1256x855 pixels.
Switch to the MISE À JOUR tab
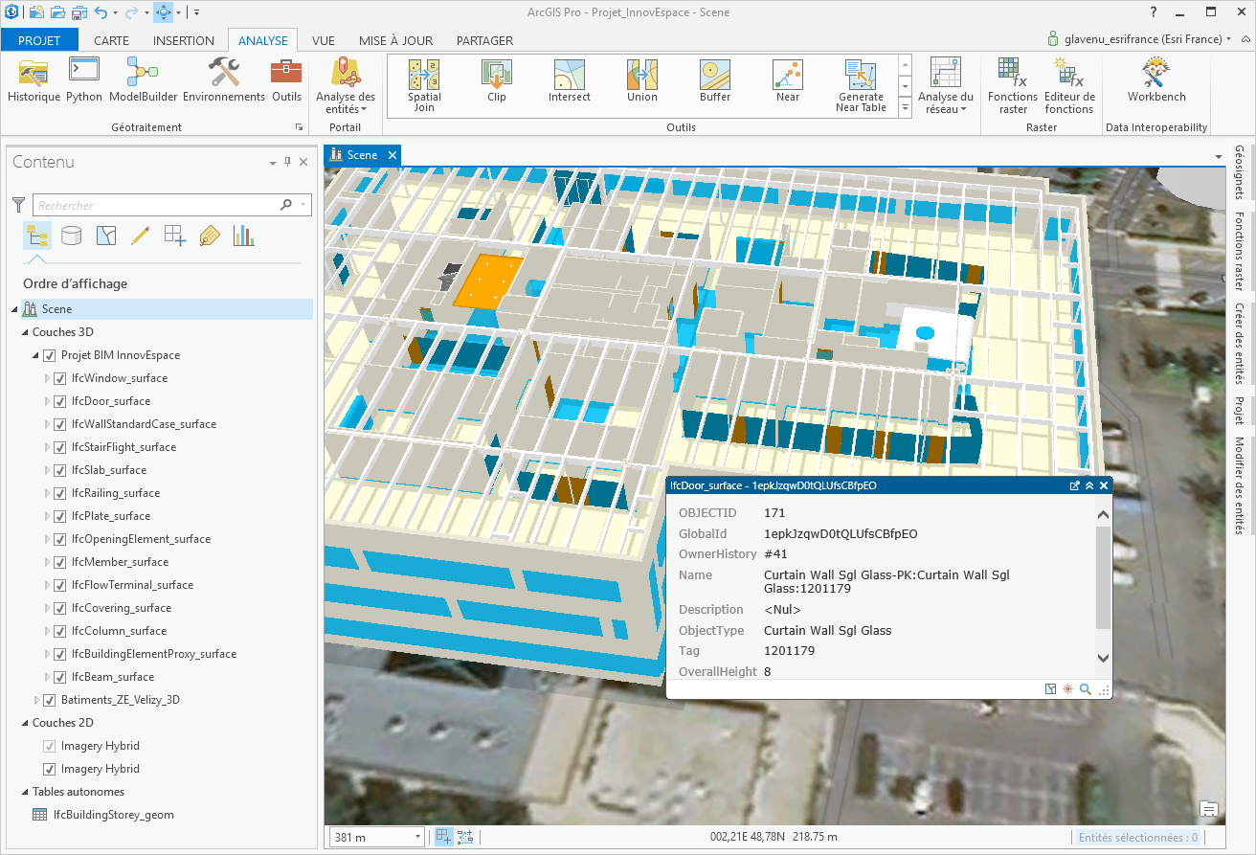pyautogui.click(x=395, y=40)
